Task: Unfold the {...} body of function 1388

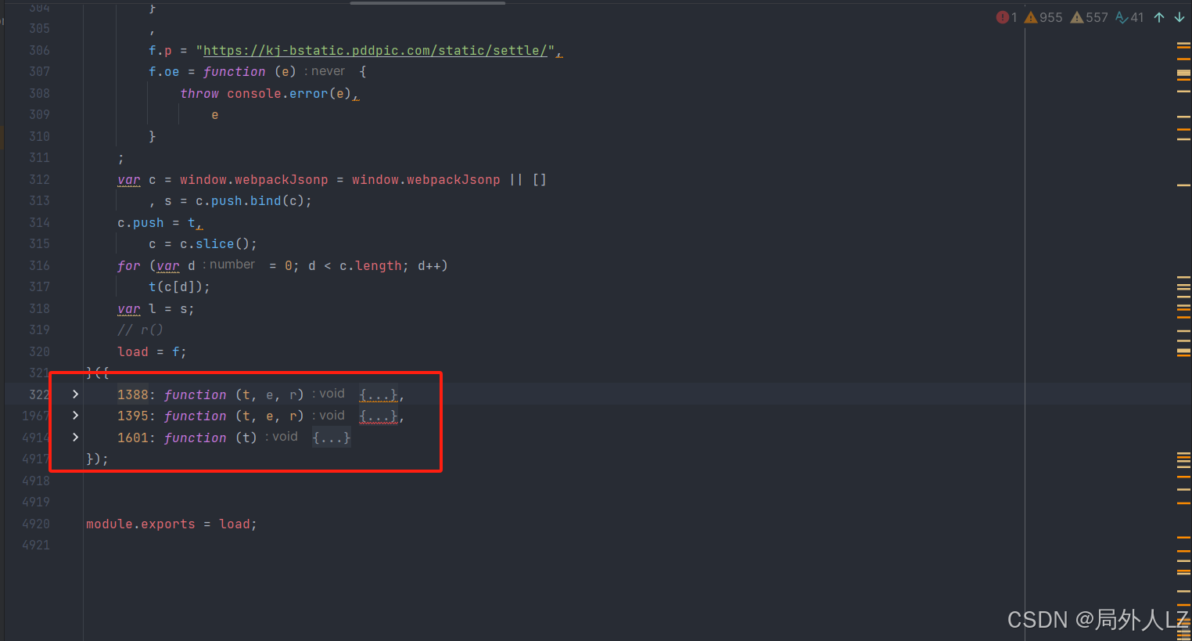Action: tap(379, 394)
